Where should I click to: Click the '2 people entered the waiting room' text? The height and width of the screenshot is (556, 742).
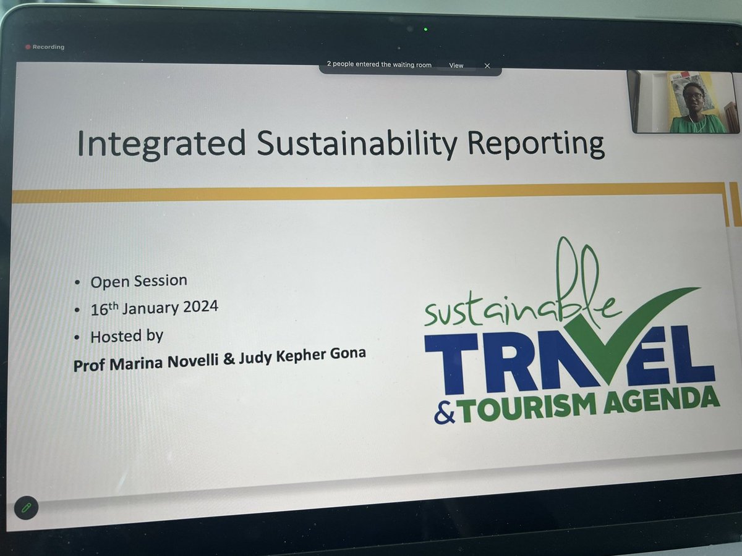379,64
